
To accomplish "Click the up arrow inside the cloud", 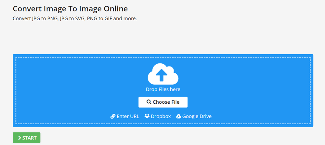I will pyautogui.click(x=162, y=76).
